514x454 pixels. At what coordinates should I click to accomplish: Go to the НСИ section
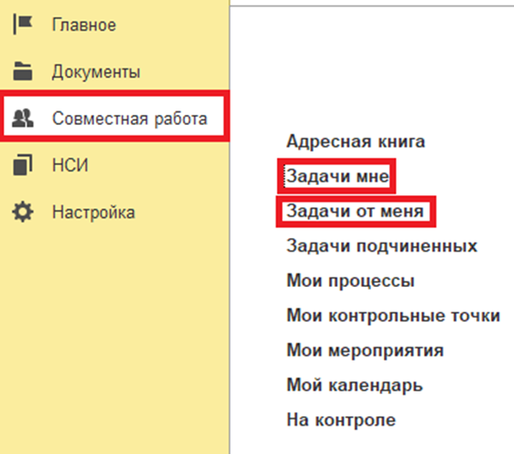tap(70, 165)
